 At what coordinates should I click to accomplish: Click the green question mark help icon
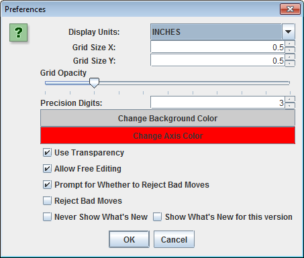click(18, 33)
